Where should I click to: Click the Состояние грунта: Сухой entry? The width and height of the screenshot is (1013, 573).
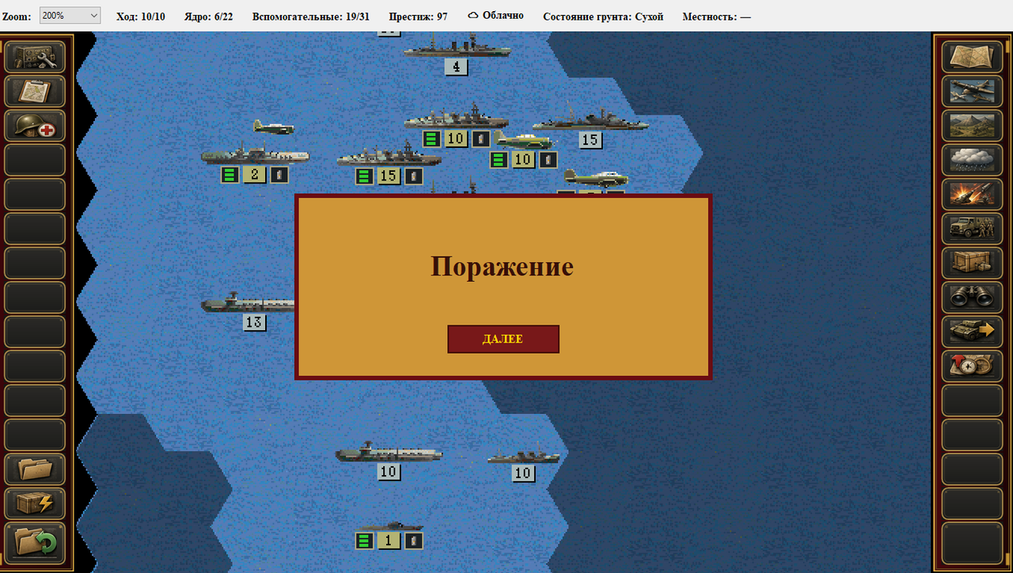click(603, 16)
